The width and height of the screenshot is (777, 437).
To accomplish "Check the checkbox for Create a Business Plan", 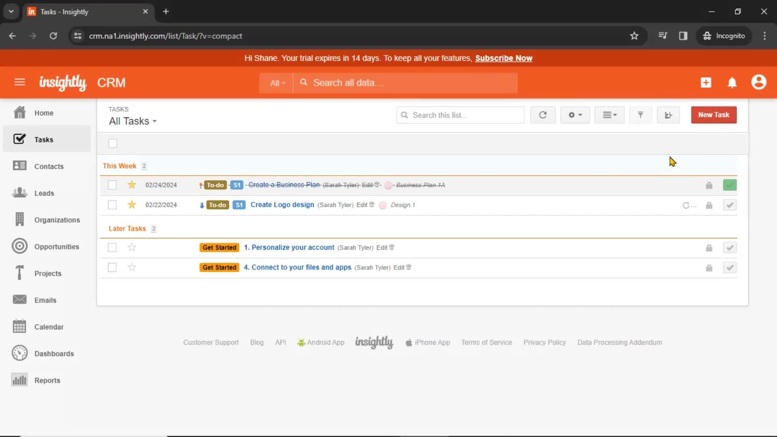I will click(112, 185).
